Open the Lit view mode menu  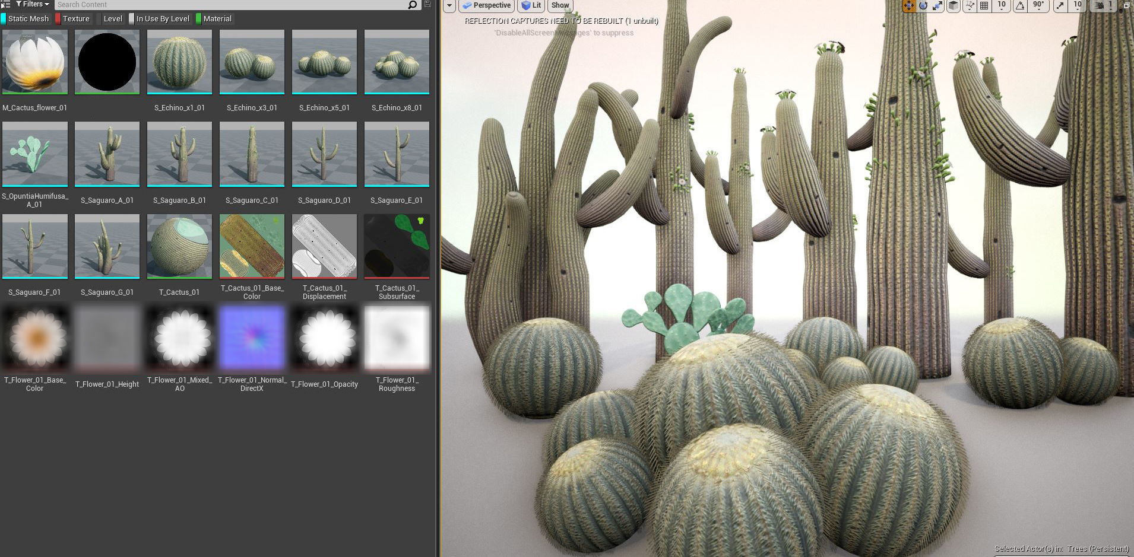[x=531, y=5]
